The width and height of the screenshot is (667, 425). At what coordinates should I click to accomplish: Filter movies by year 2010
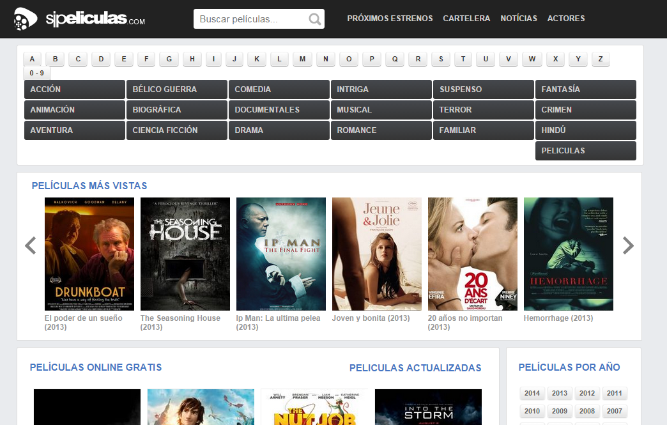[532, 411]
